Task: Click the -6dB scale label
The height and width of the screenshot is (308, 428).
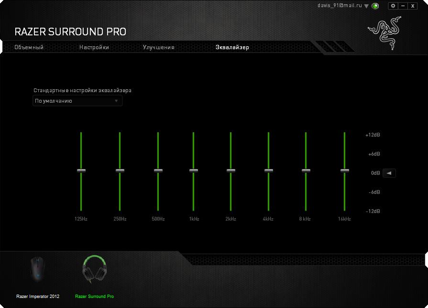Action: click(x=374, y=192)
